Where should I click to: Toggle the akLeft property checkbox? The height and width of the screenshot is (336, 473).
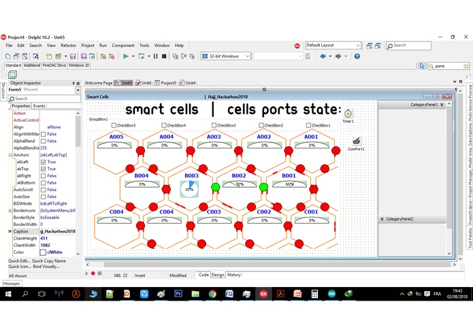pos(43,162)
